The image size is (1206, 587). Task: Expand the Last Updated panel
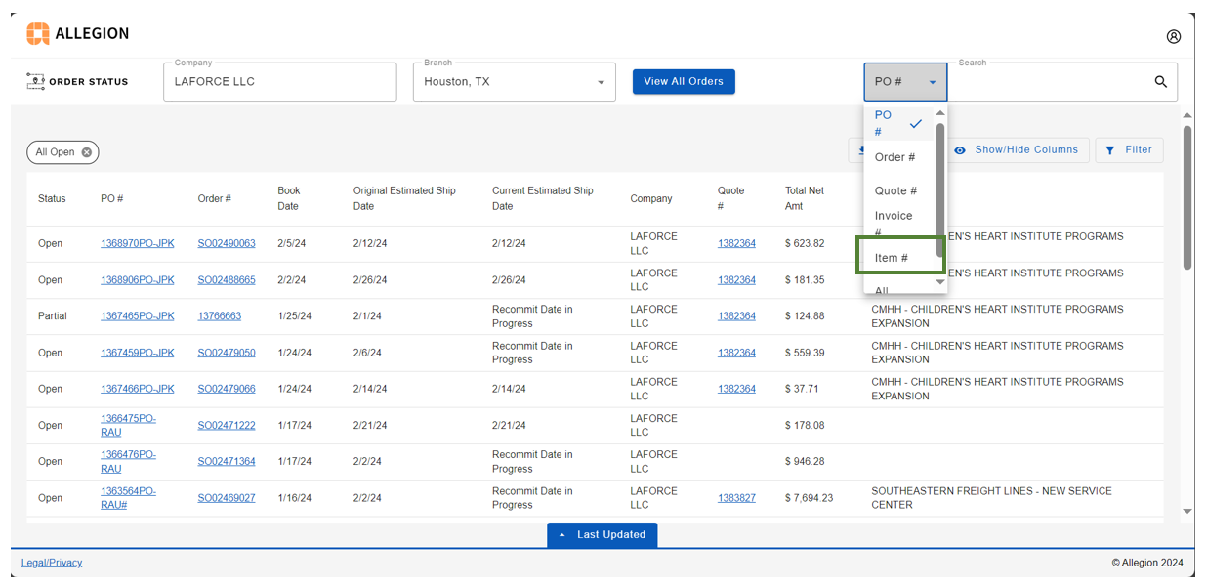tap(602, 535)
